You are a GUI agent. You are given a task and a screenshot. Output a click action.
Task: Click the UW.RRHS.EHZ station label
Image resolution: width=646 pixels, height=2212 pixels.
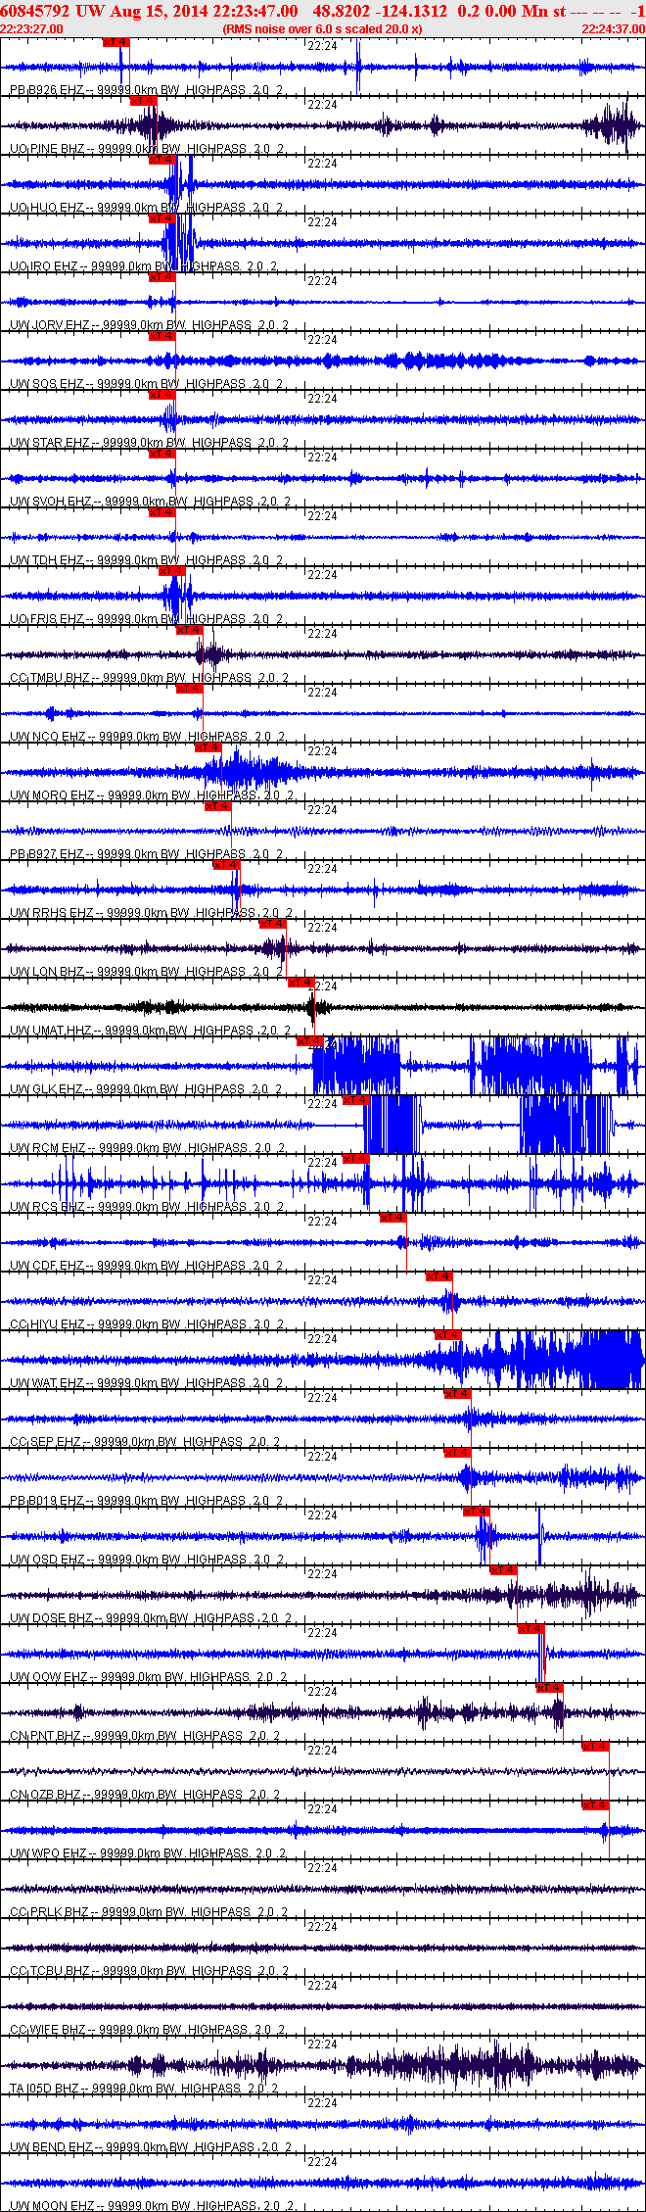pyautogui.click(x=150, y=913)
